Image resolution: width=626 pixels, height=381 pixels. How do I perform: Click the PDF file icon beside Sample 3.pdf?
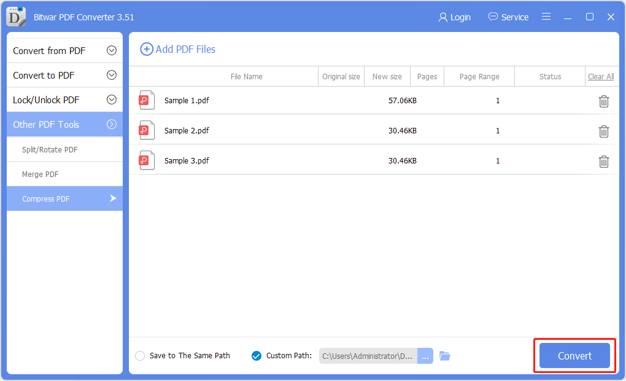pos(147,160)
